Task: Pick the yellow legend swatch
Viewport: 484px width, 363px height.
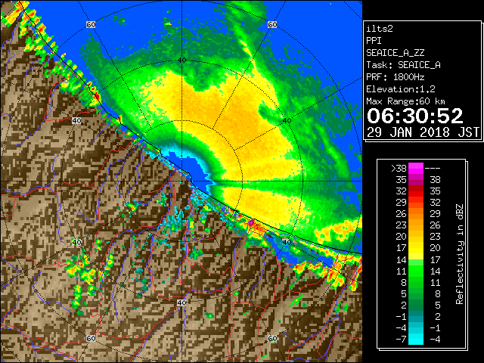Action: pyautogui.click(x=416, y=249)
